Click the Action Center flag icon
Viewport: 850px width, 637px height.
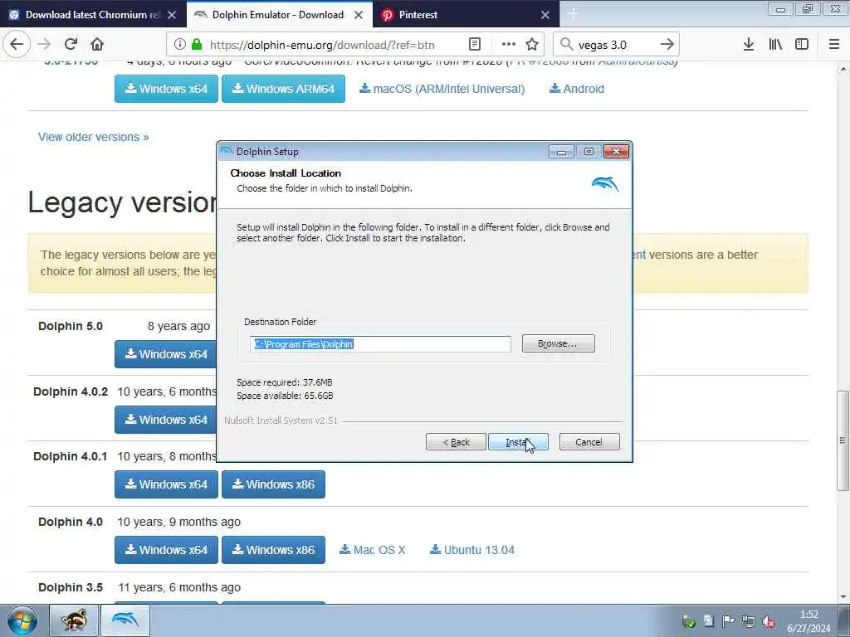coord(729,621)
